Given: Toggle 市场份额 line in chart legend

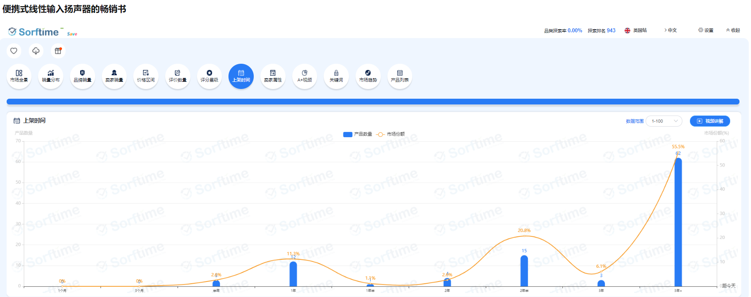Looking at the screenshot, I should tap(391, 134).
